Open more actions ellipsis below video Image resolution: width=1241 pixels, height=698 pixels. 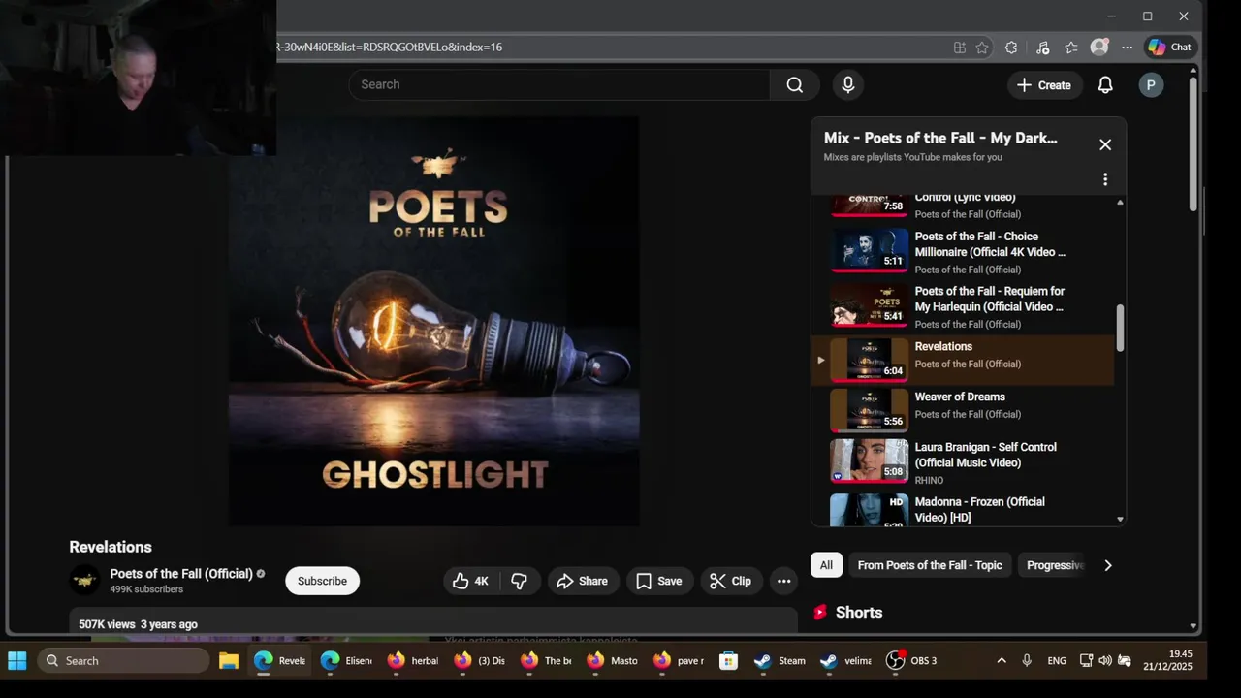click(x=784, y=581)
